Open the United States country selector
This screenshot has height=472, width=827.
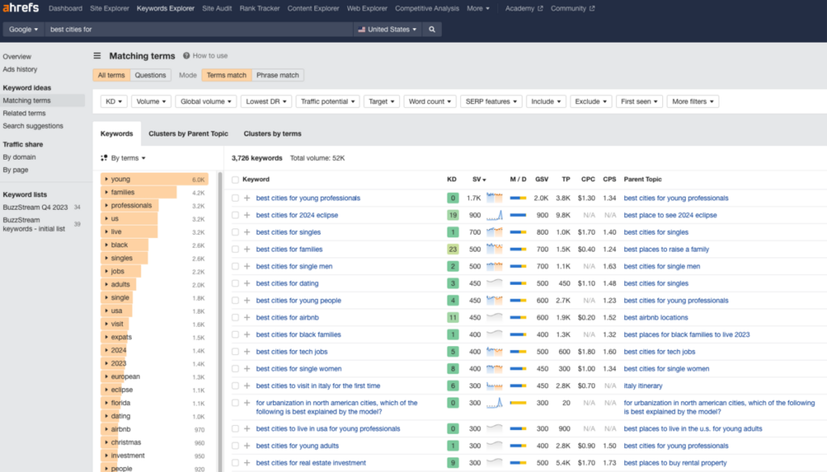tap(386, 28)
